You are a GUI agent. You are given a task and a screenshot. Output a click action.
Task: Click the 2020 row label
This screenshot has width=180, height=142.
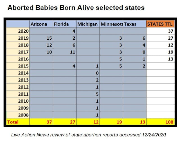click(18, 31)
